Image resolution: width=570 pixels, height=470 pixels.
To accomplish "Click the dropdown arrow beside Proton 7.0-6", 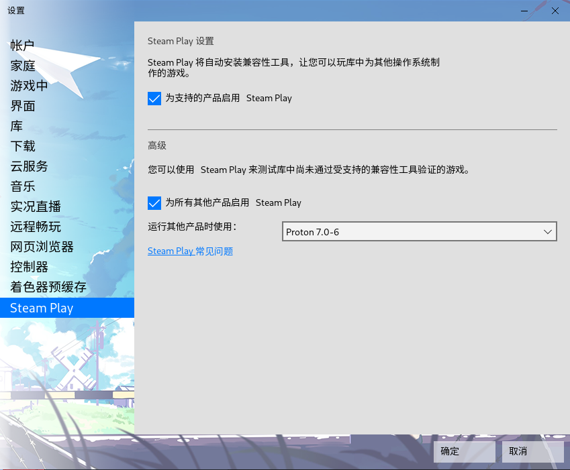I will (547, 232).
